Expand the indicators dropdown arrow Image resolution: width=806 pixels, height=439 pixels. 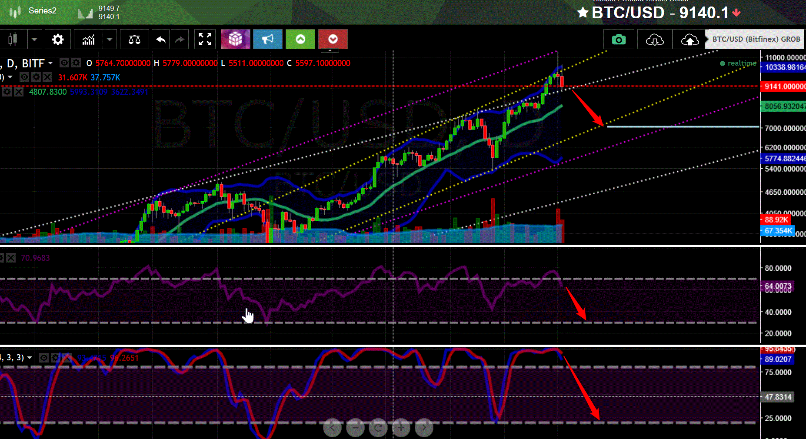(110, 40)
